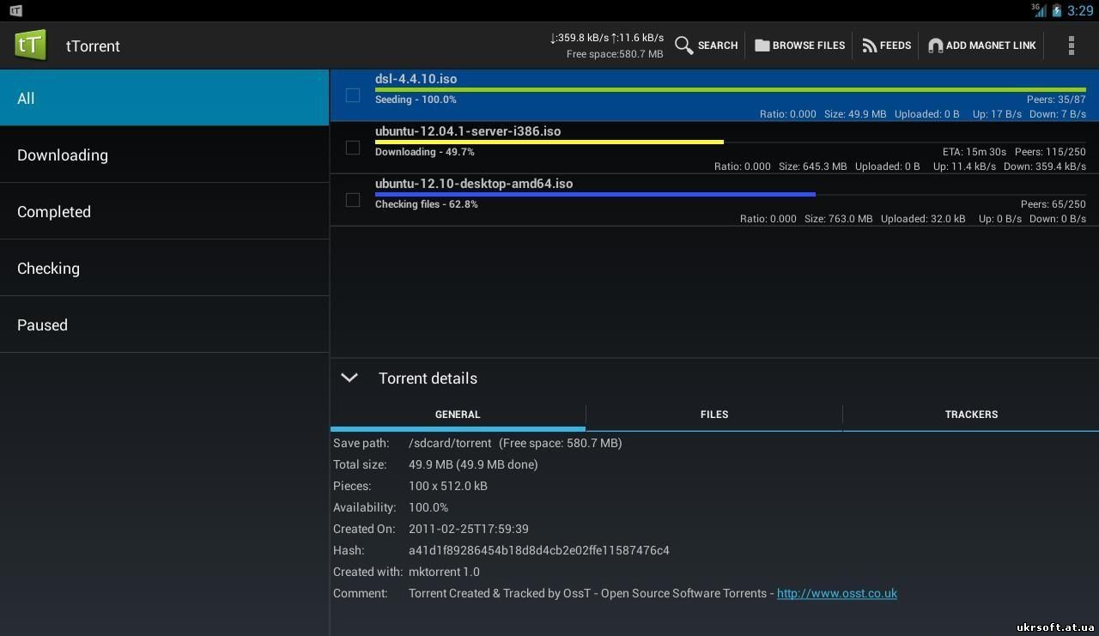Viewport: 1099px width, 636px height.
Task: Select the Downloading filter
Action: (x=164, y=154)
